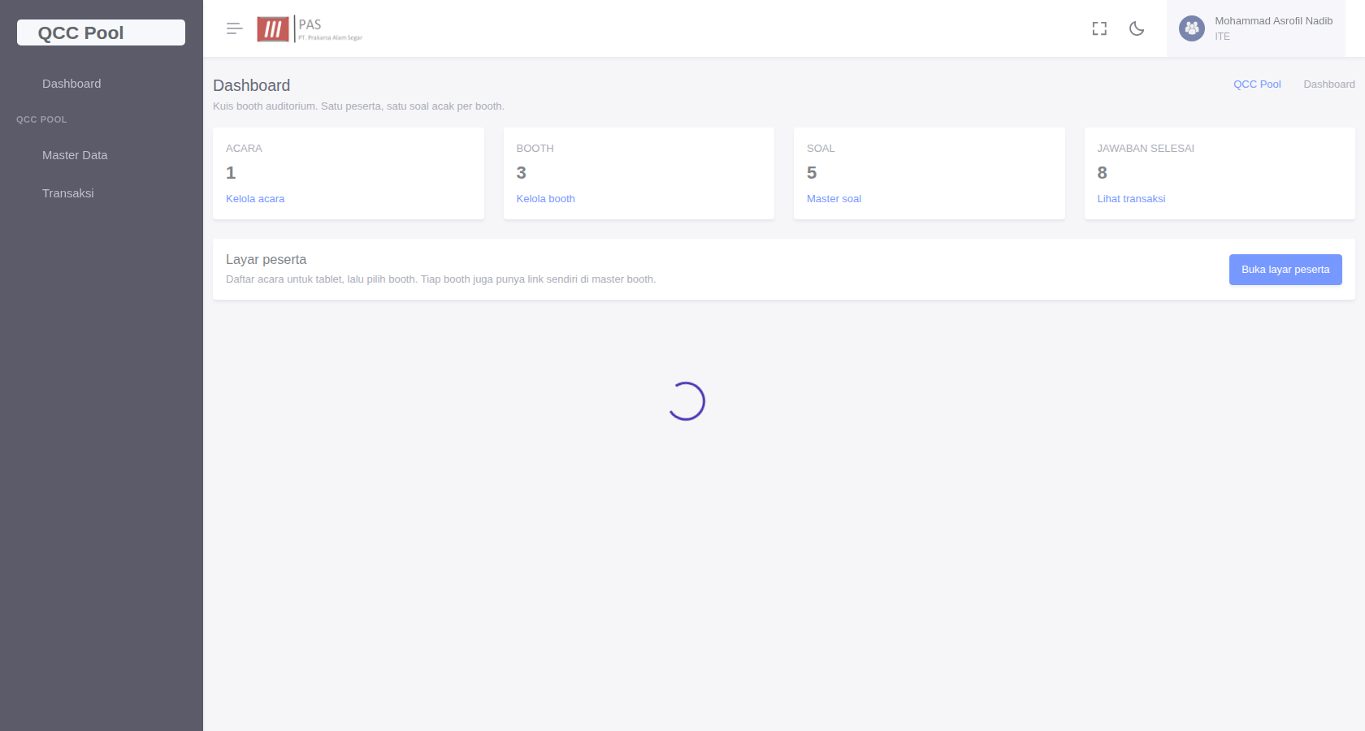The image size is (1365, 731).
Task: Click the BOOTH count value 3
Action: tap(522, 173)
